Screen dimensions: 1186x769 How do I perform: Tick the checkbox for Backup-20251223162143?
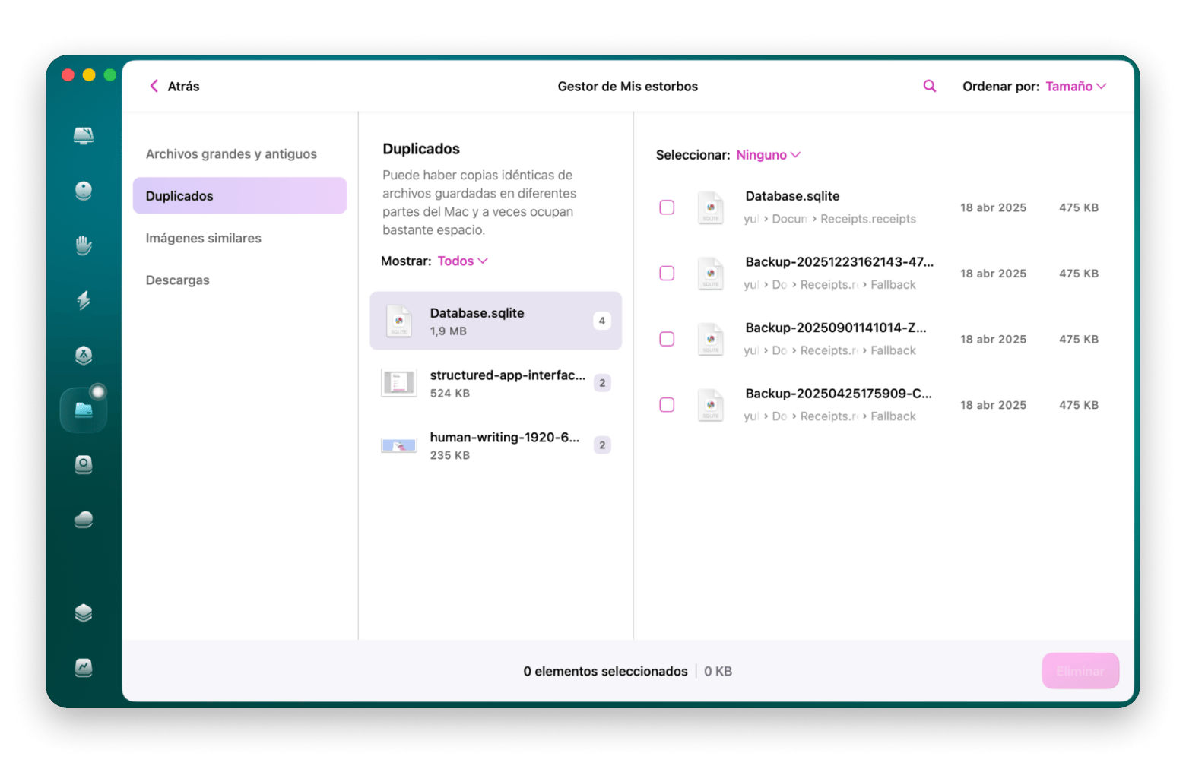(x=667, y=274)
